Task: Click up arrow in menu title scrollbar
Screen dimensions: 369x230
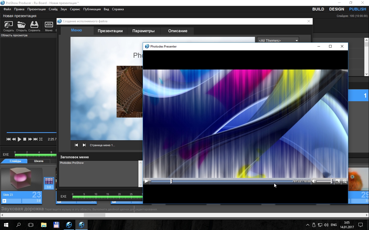Action: pyautogui.click(x=140, y=163)
